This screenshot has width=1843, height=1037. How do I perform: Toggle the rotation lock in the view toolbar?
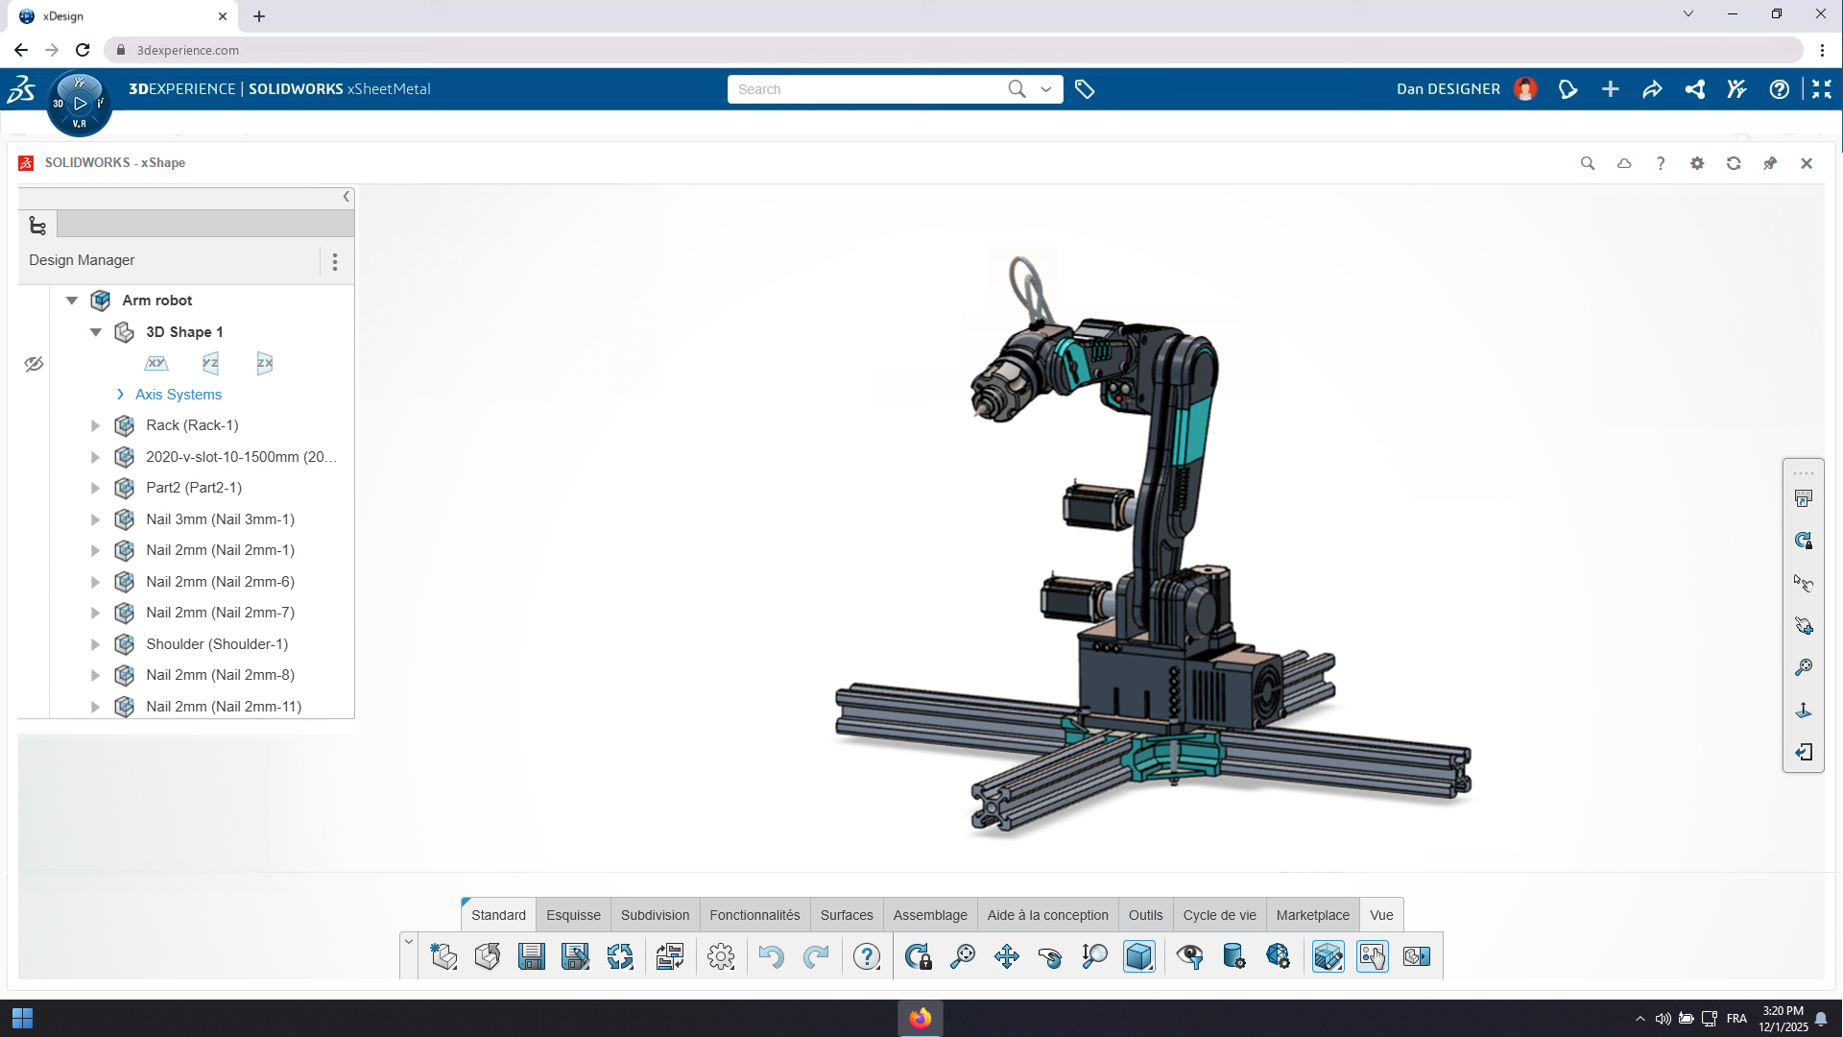point(919,956)
